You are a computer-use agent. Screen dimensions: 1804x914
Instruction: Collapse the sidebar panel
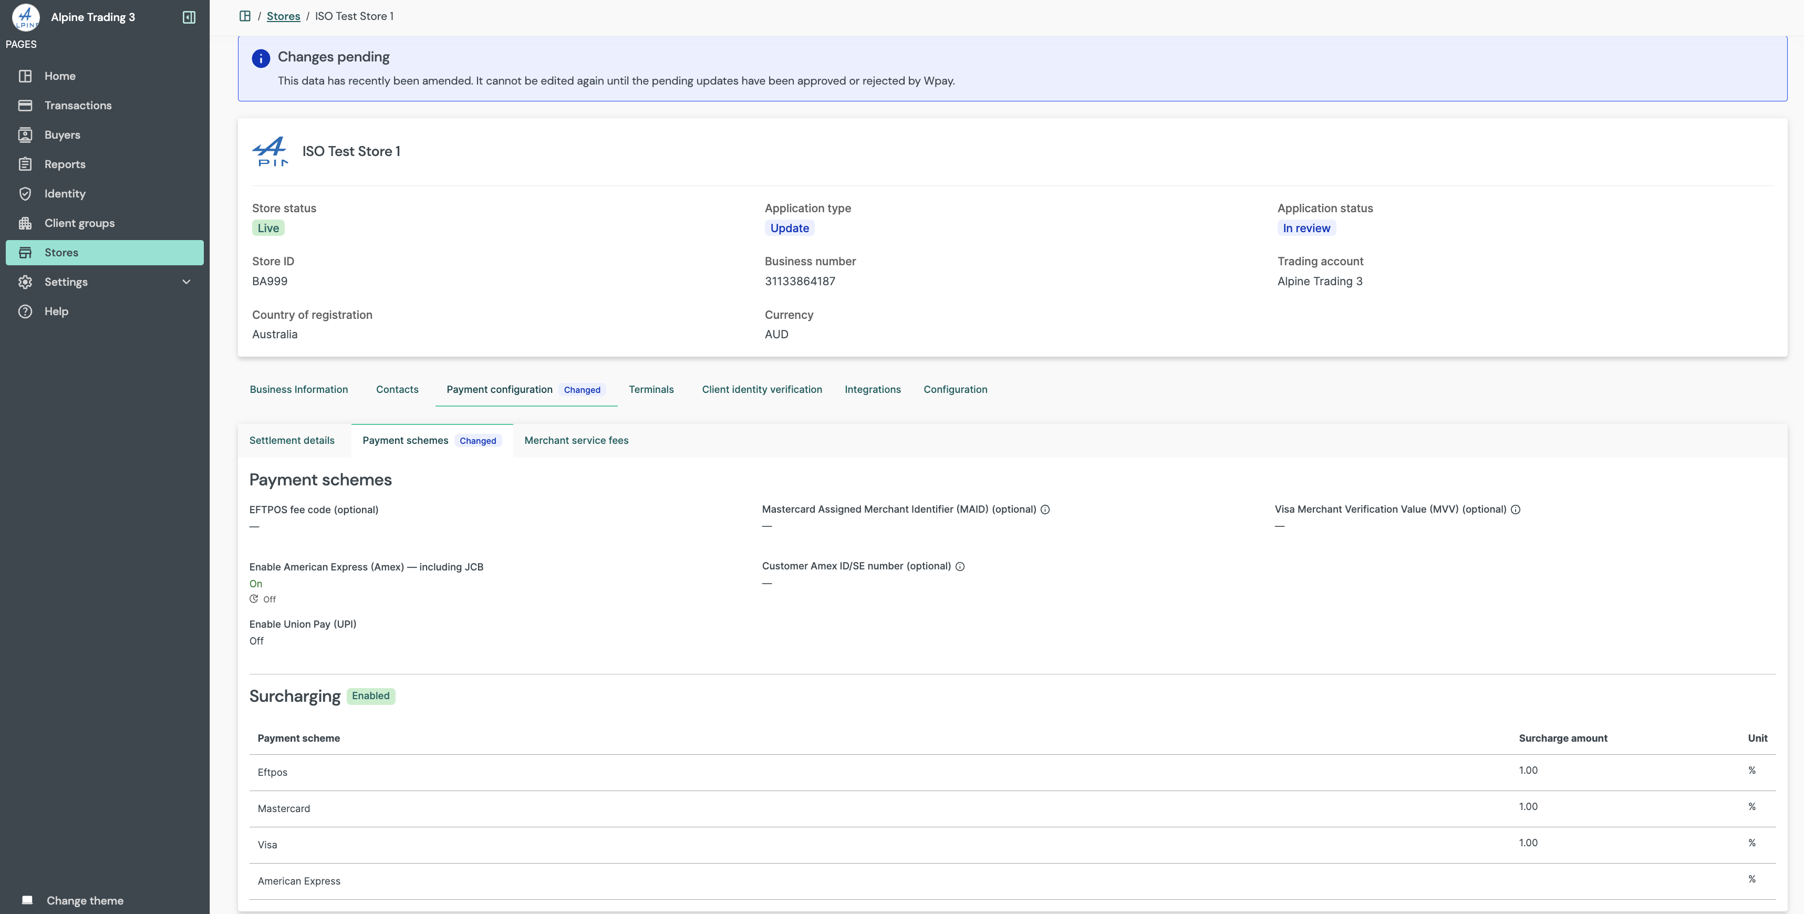[x=189, y=17]
